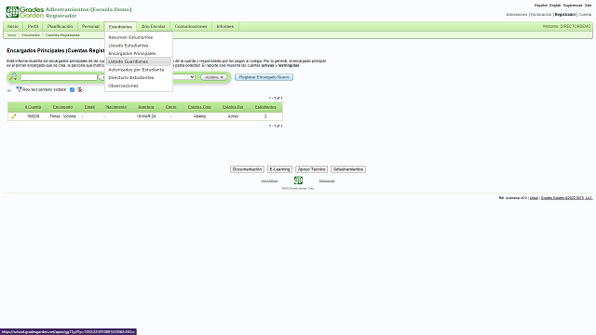
Task: Open the Perfil menu
Action: pyautogui.click(x=33, y=26)
